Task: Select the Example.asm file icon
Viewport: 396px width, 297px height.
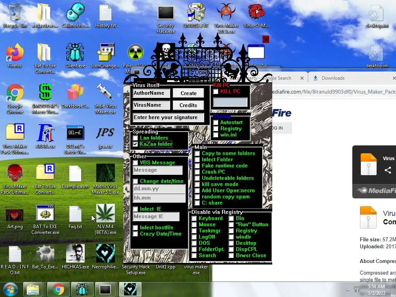Action: click(75, 177)
